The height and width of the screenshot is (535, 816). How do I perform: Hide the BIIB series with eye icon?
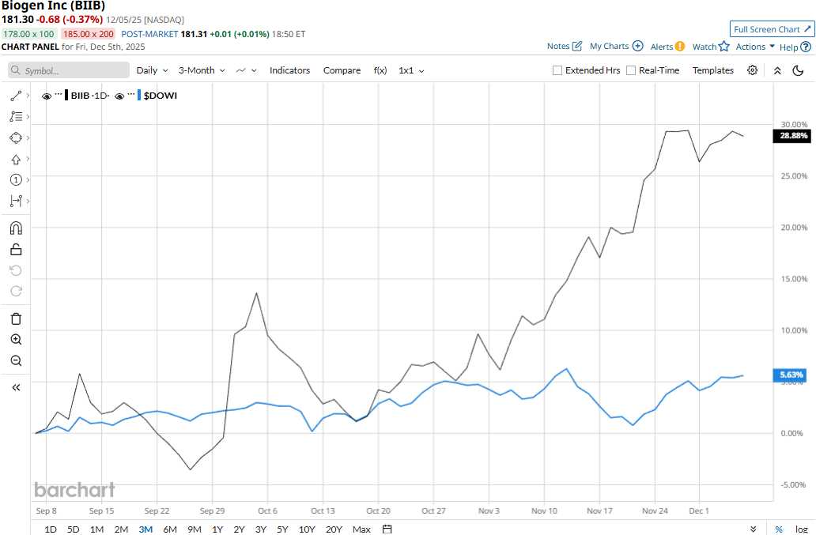tap(47, 96)
